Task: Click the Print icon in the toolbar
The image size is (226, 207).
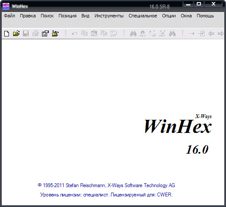Action: [x=36, y=34]
